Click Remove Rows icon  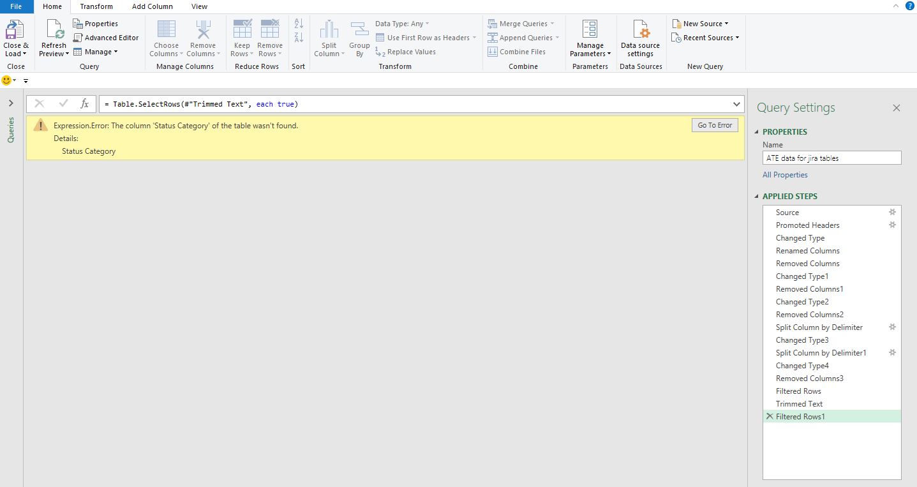click(269, 29)
